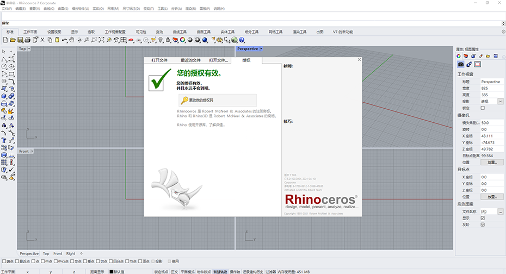Click the blue render sphere icon
The height and width of the screenshot is (274, 506).
[x=205, y=40]
